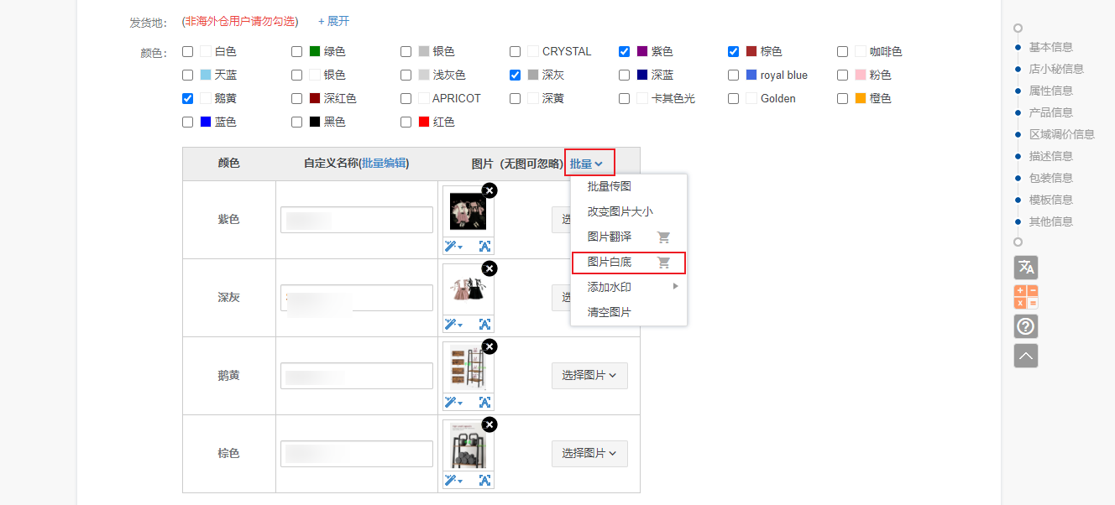Click the translate icon in right sidebar
Viewport: 1115px width, 505px height.
[1026, 268]
